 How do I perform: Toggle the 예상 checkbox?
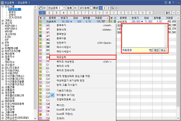point(91,8)
